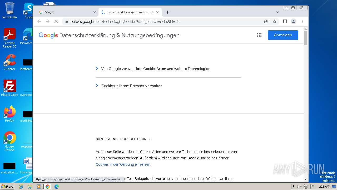Open Datenschutzerklärung & Nutzungsbedingungen header link
The width and height of the screenshot is (337, 190).
coord(120,35)
